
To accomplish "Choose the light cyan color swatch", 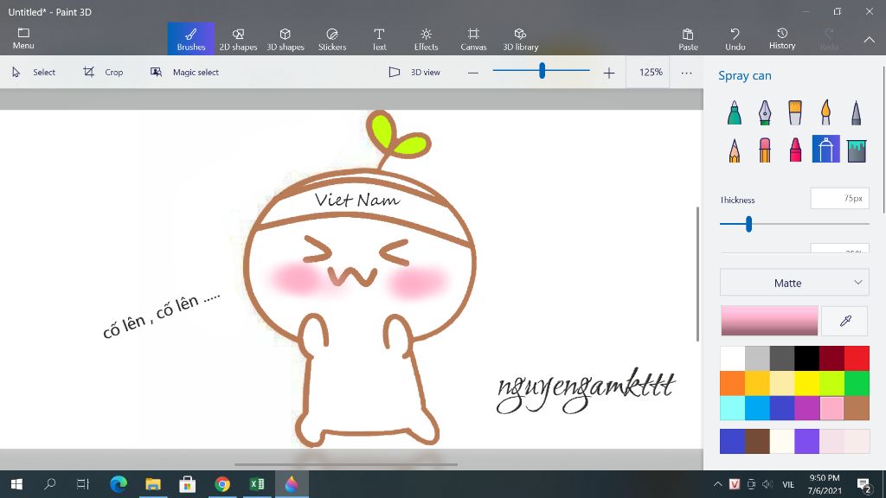I will [x=732, y=408].
